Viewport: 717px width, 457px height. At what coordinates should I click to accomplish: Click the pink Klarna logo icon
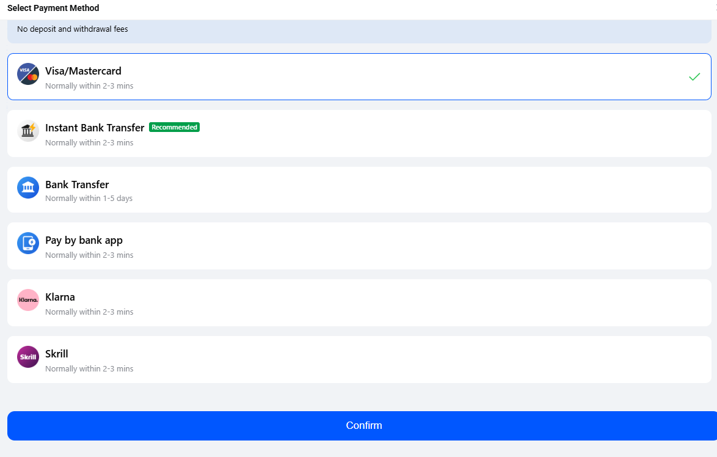point(28,300)
